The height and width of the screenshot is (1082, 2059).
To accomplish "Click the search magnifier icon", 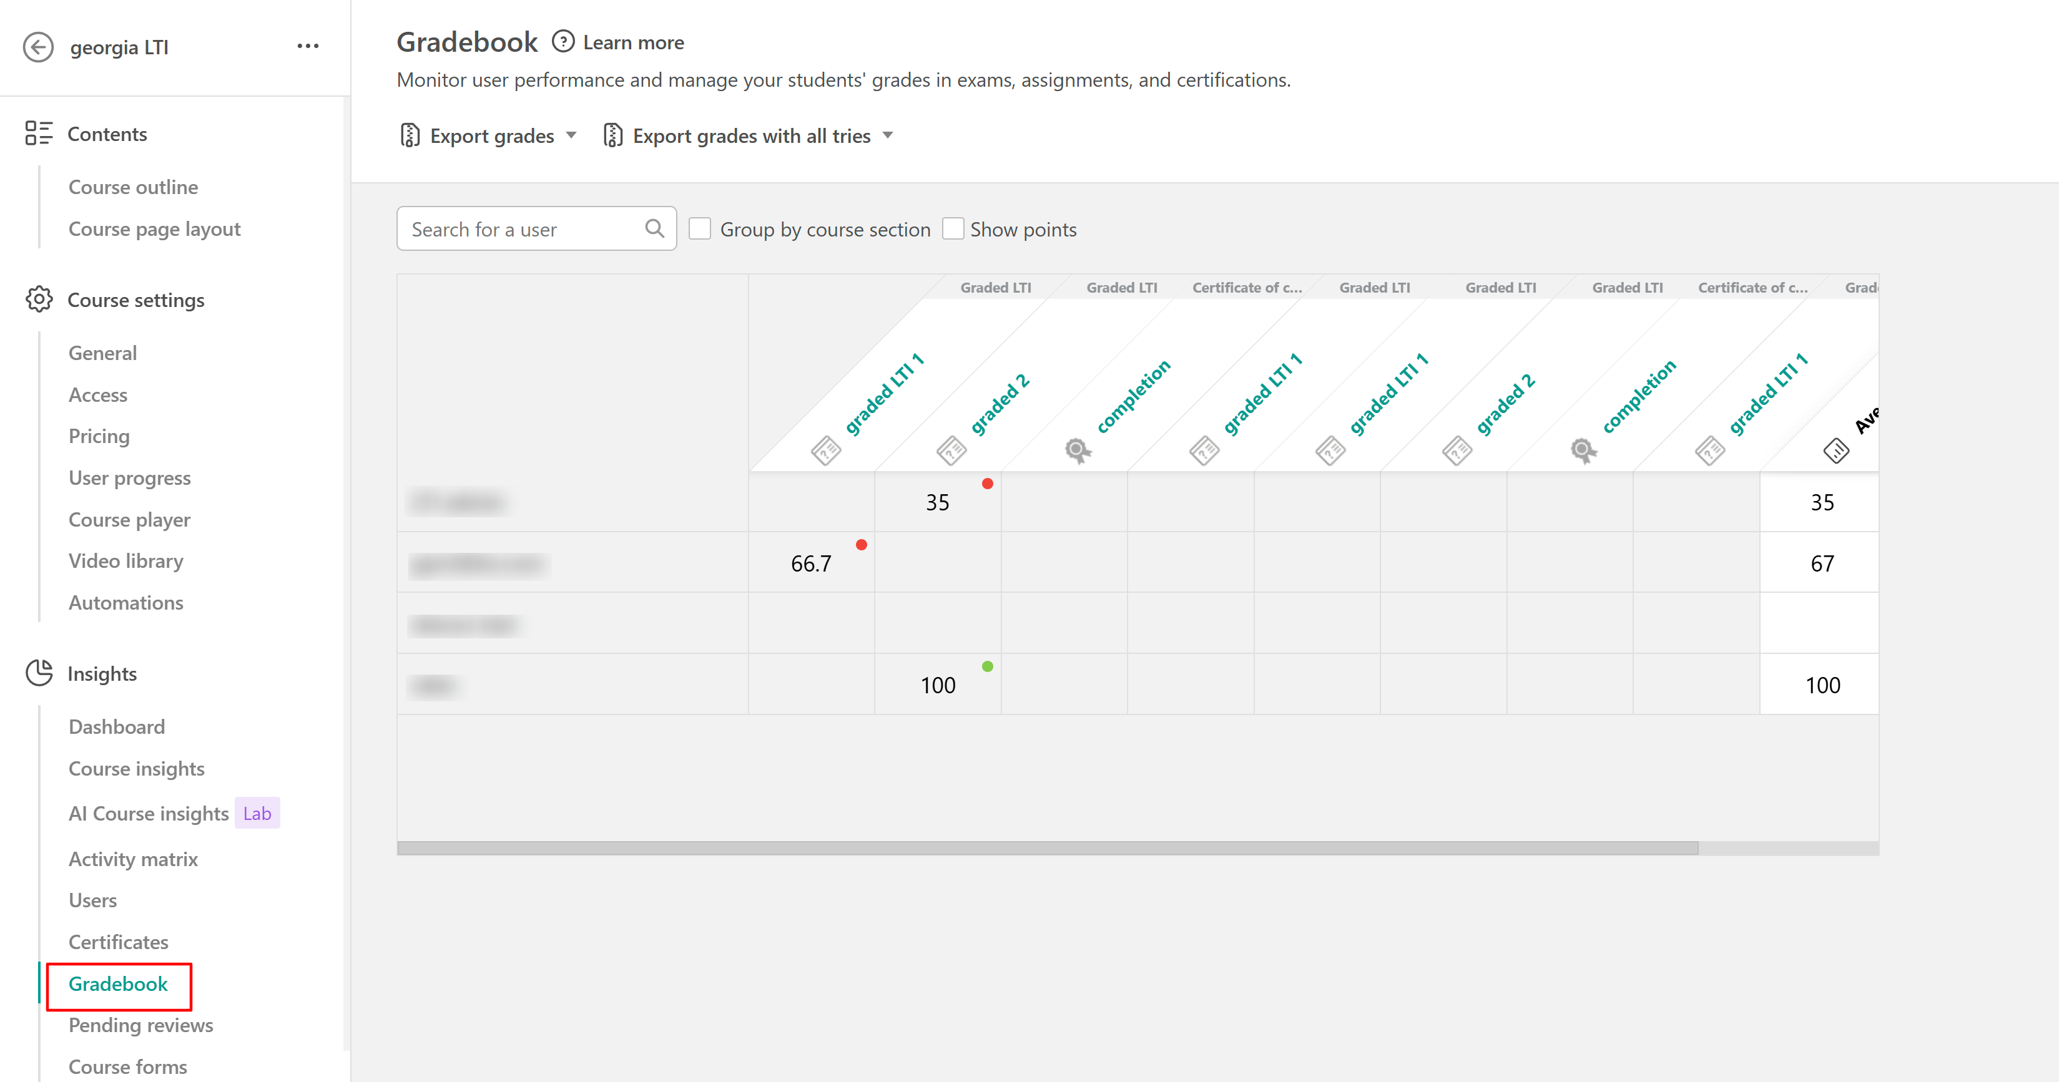I will (655, 228).
